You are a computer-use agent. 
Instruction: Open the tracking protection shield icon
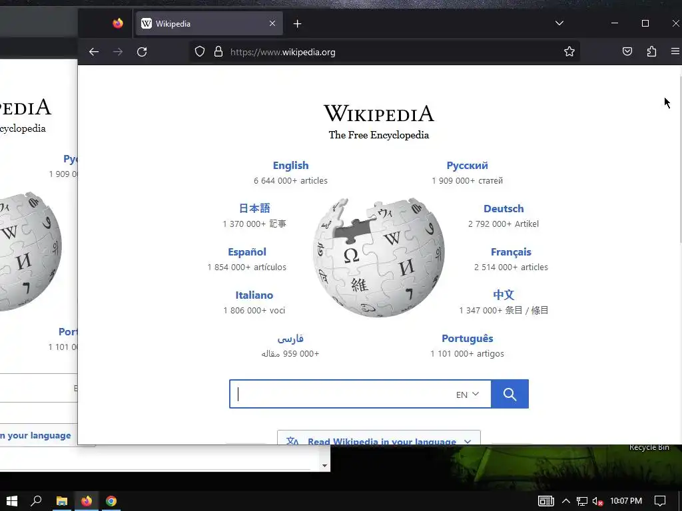point(200,52)
